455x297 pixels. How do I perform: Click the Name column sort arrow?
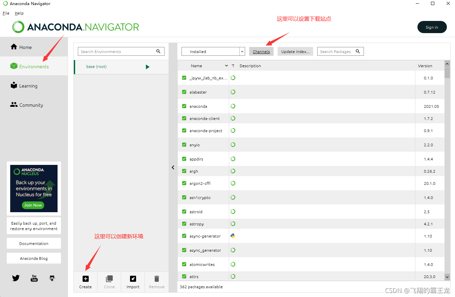coord(226,66)
